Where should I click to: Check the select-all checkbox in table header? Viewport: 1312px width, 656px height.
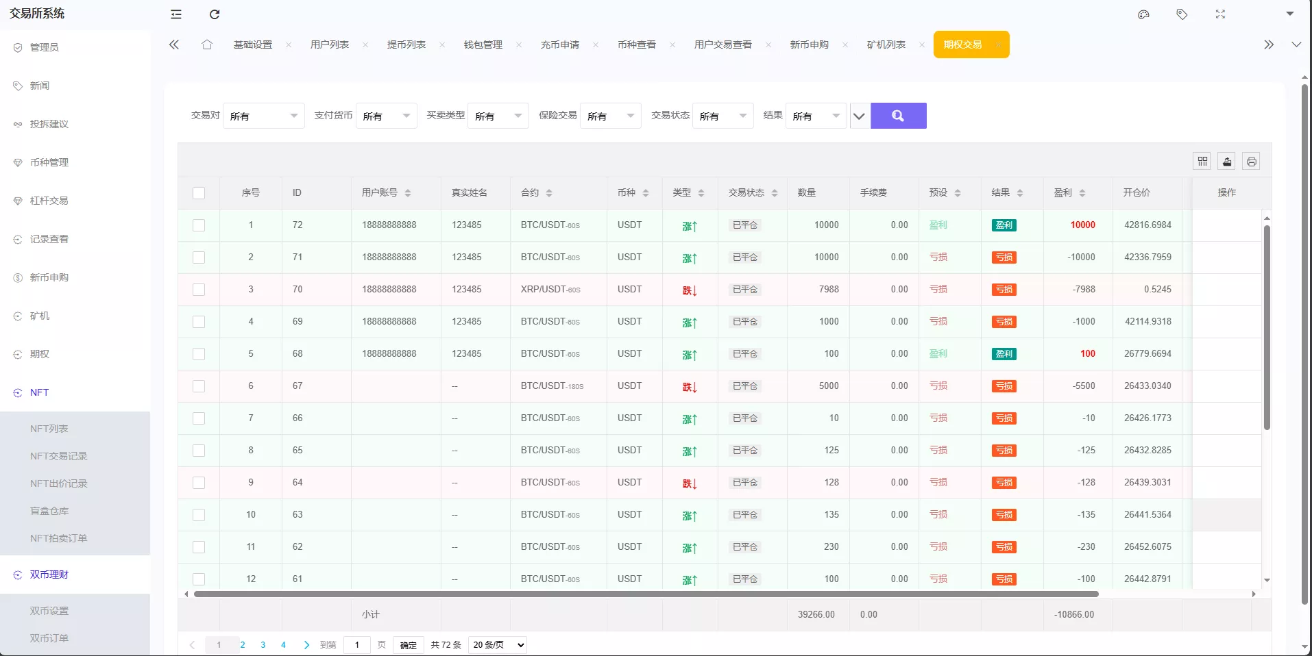tap(198, 193)
